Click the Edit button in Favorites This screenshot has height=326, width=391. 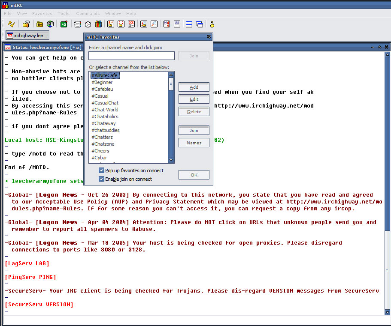[194, 99]
